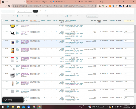Viewport: 136px width, 109px height.
Task: Open the Chrome tab search chevron in the title bar
Action: pyautogui.click(x=119, y=2)
